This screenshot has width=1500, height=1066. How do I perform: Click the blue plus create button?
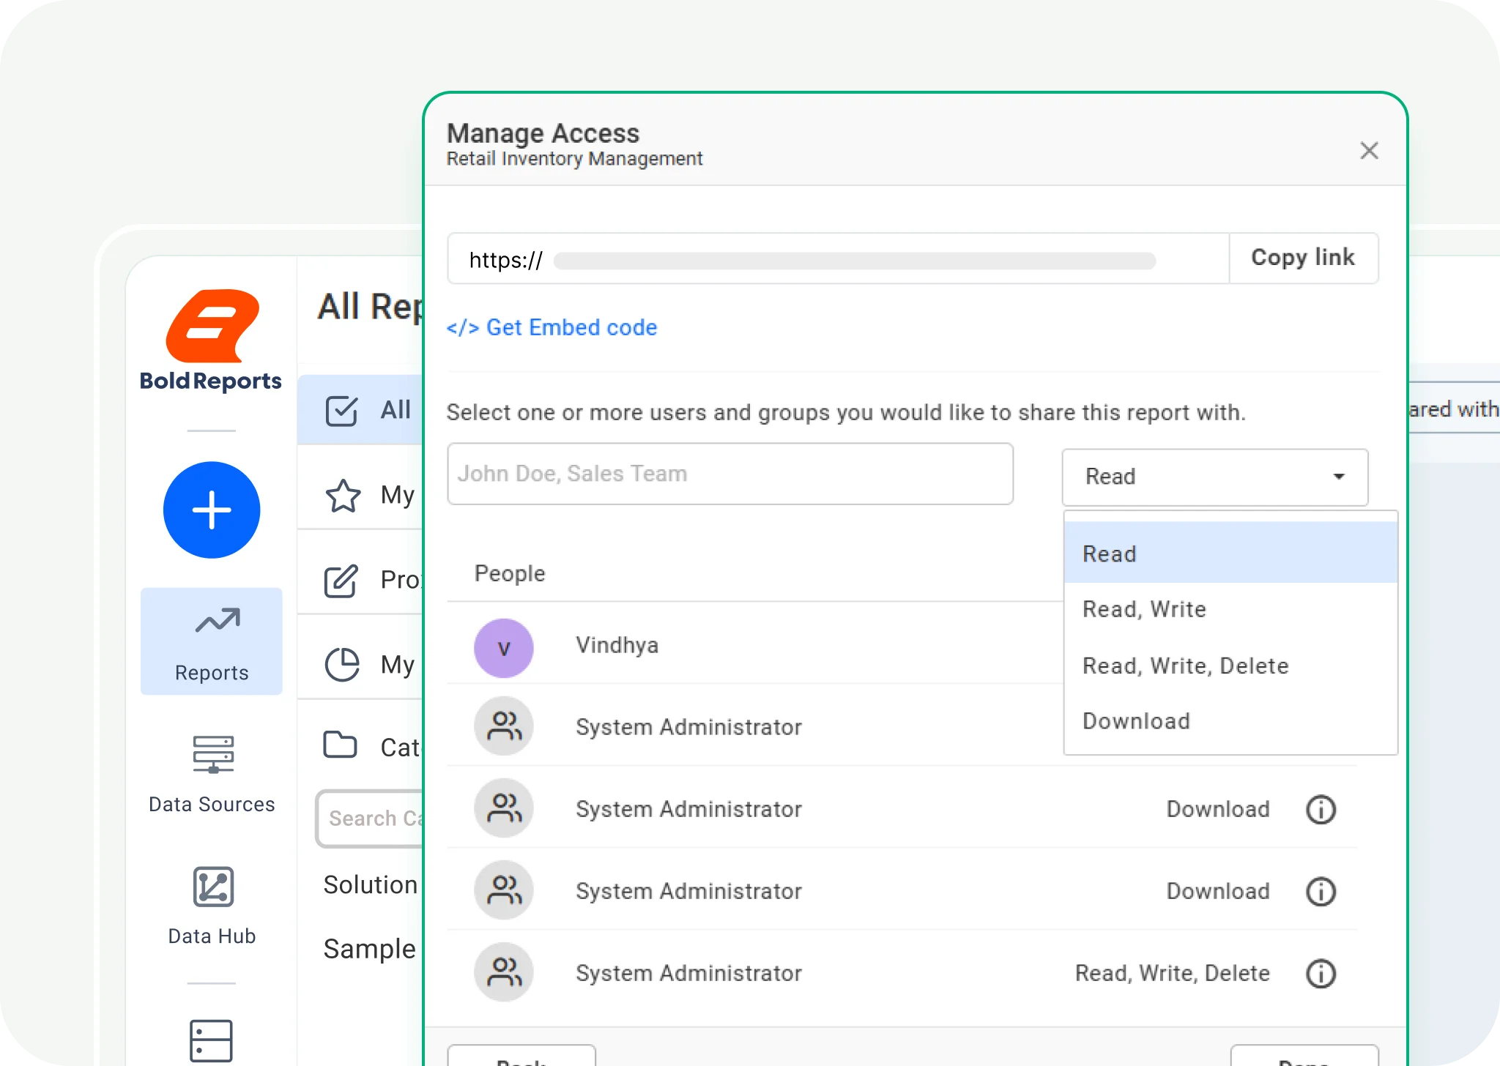click(x=212, y=510)
